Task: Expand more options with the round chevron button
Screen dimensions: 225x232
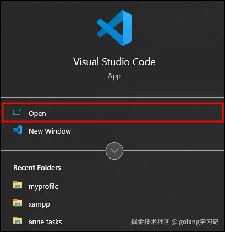Action: pos(114,151)
